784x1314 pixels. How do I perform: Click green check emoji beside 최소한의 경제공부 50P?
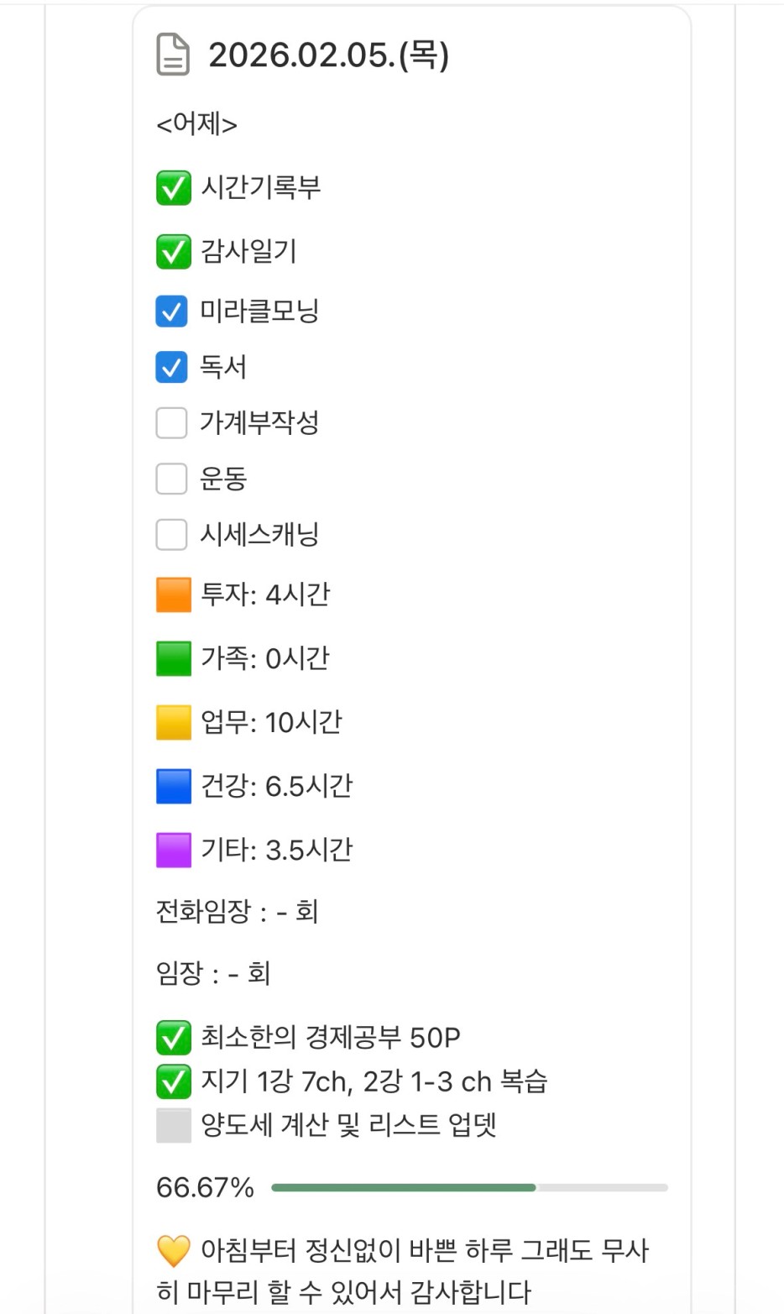click(173, 1038)
